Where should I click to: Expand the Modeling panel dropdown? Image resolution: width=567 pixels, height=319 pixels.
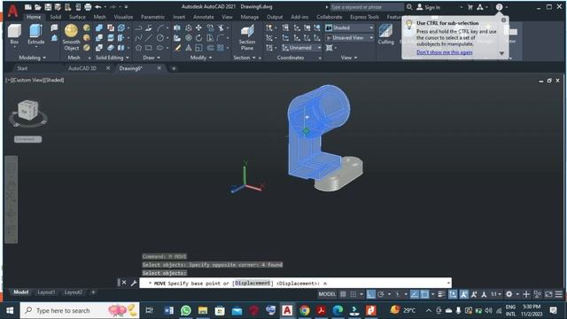(32, 58)
